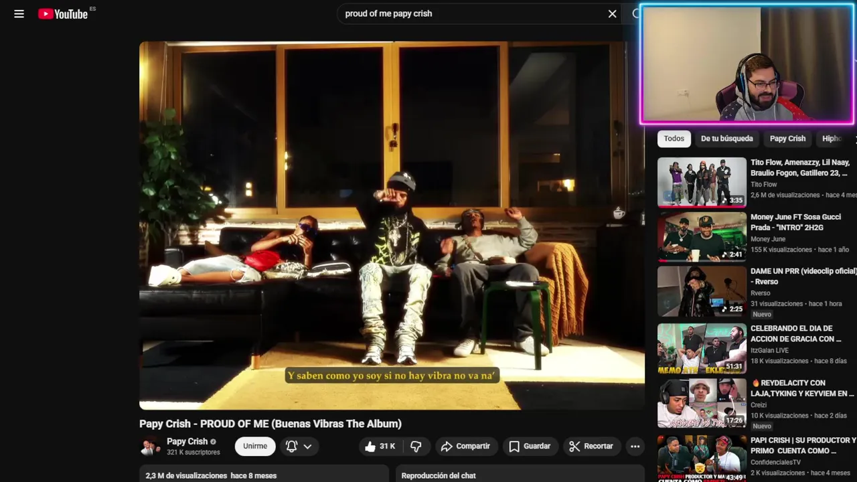The width and height of the screenshot is (857, 482).
Task: Open 'CELEBRANDO EL DIA DE ACCION' thumbnail
Action: coord(702,349)
